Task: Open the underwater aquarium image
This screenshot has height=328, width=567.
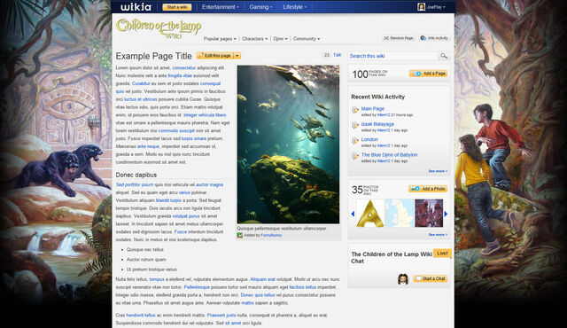Action: click(288, 144)
